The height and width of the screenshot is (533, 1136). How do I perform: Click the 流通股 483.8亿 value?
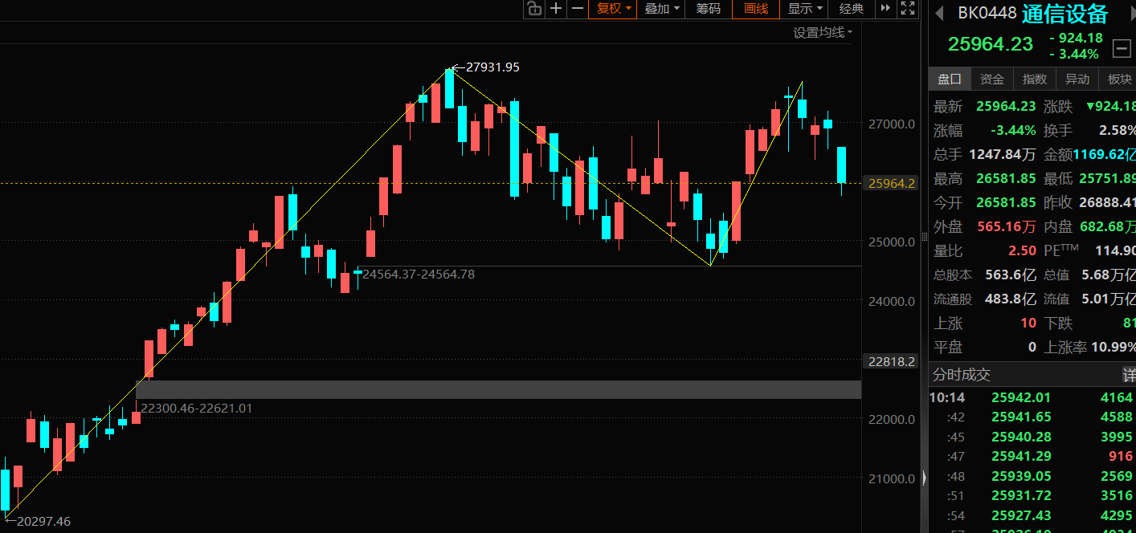tap(1011, 299)
